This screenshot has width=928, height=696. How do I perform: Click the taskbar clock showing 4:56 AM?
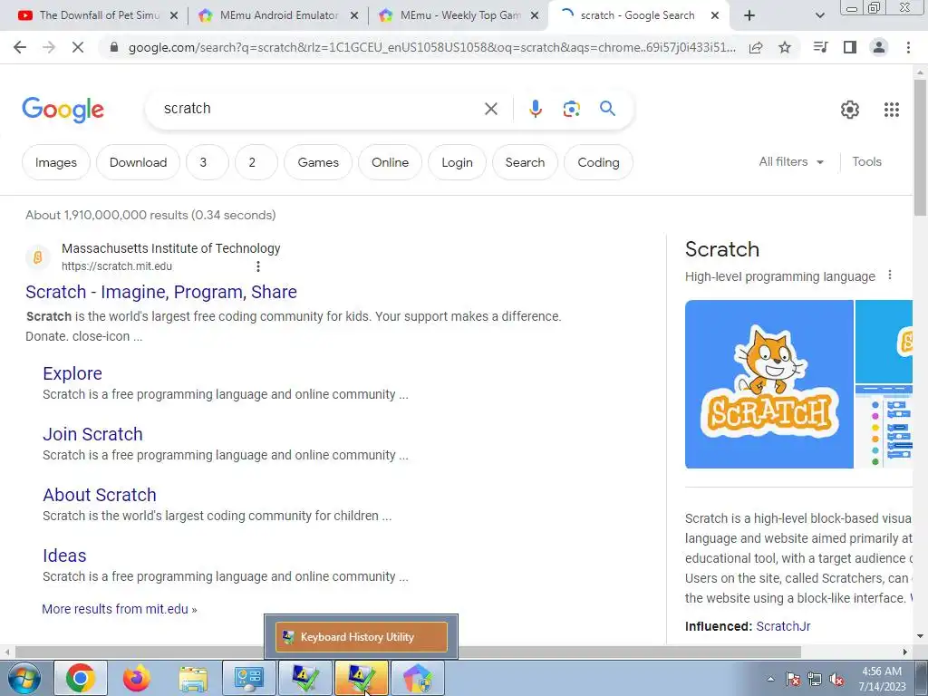[x=882, y=679]
